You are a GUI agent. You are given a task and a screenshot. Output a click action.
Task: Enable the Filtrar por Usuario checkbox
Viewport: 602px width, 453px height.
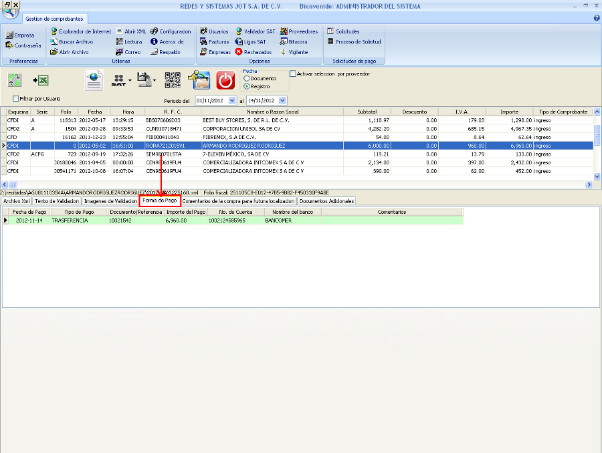click(16, 99)
